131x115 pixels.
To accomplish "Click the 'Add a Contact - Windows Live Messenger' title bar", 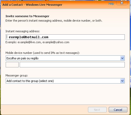I will [32, 5].
